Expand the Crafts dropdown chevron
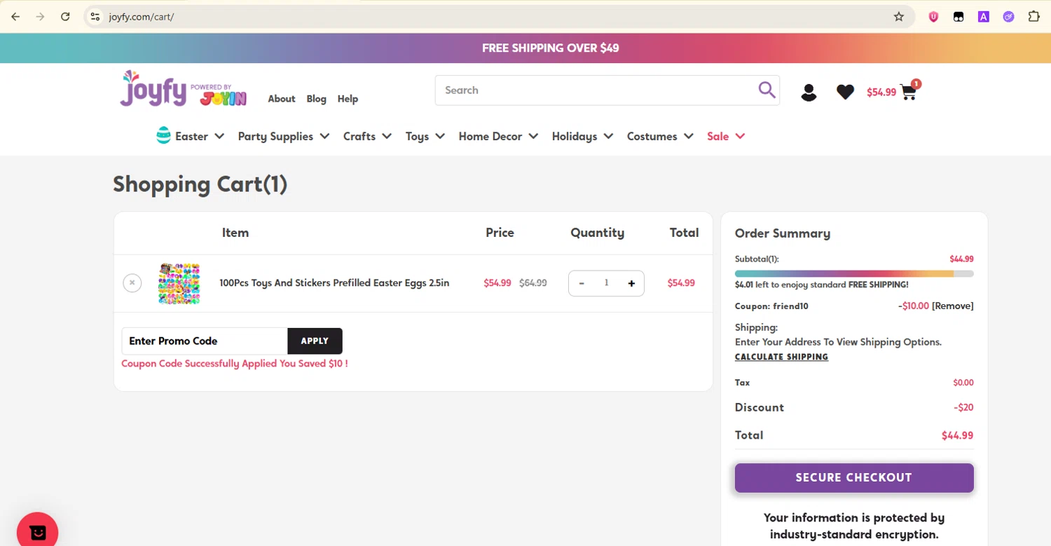This screenshot has width=1051, height=546. click(387, 136)
